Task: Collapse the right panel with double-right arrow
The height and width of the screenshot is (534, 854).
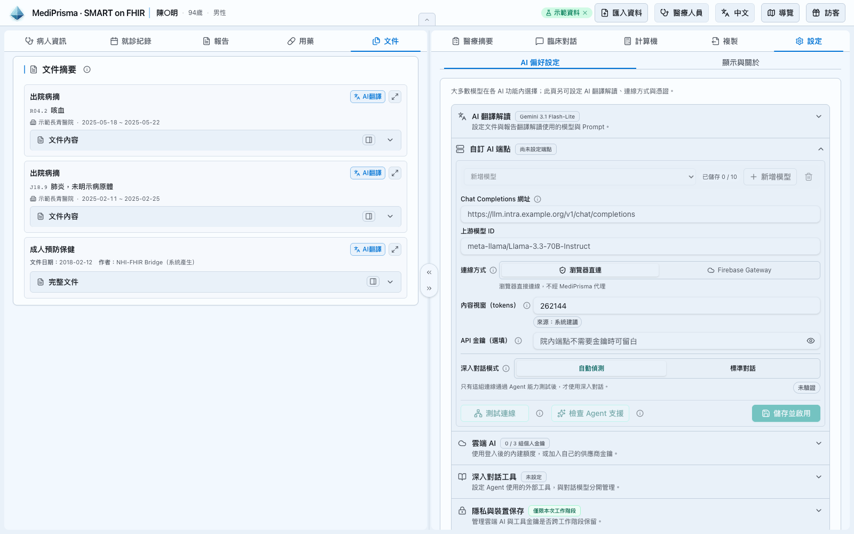Action: tap(429, 288)
